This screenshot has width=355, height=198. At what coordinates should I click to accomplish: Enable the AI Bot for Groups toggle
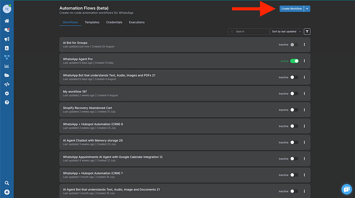click(x=294, y=44)
